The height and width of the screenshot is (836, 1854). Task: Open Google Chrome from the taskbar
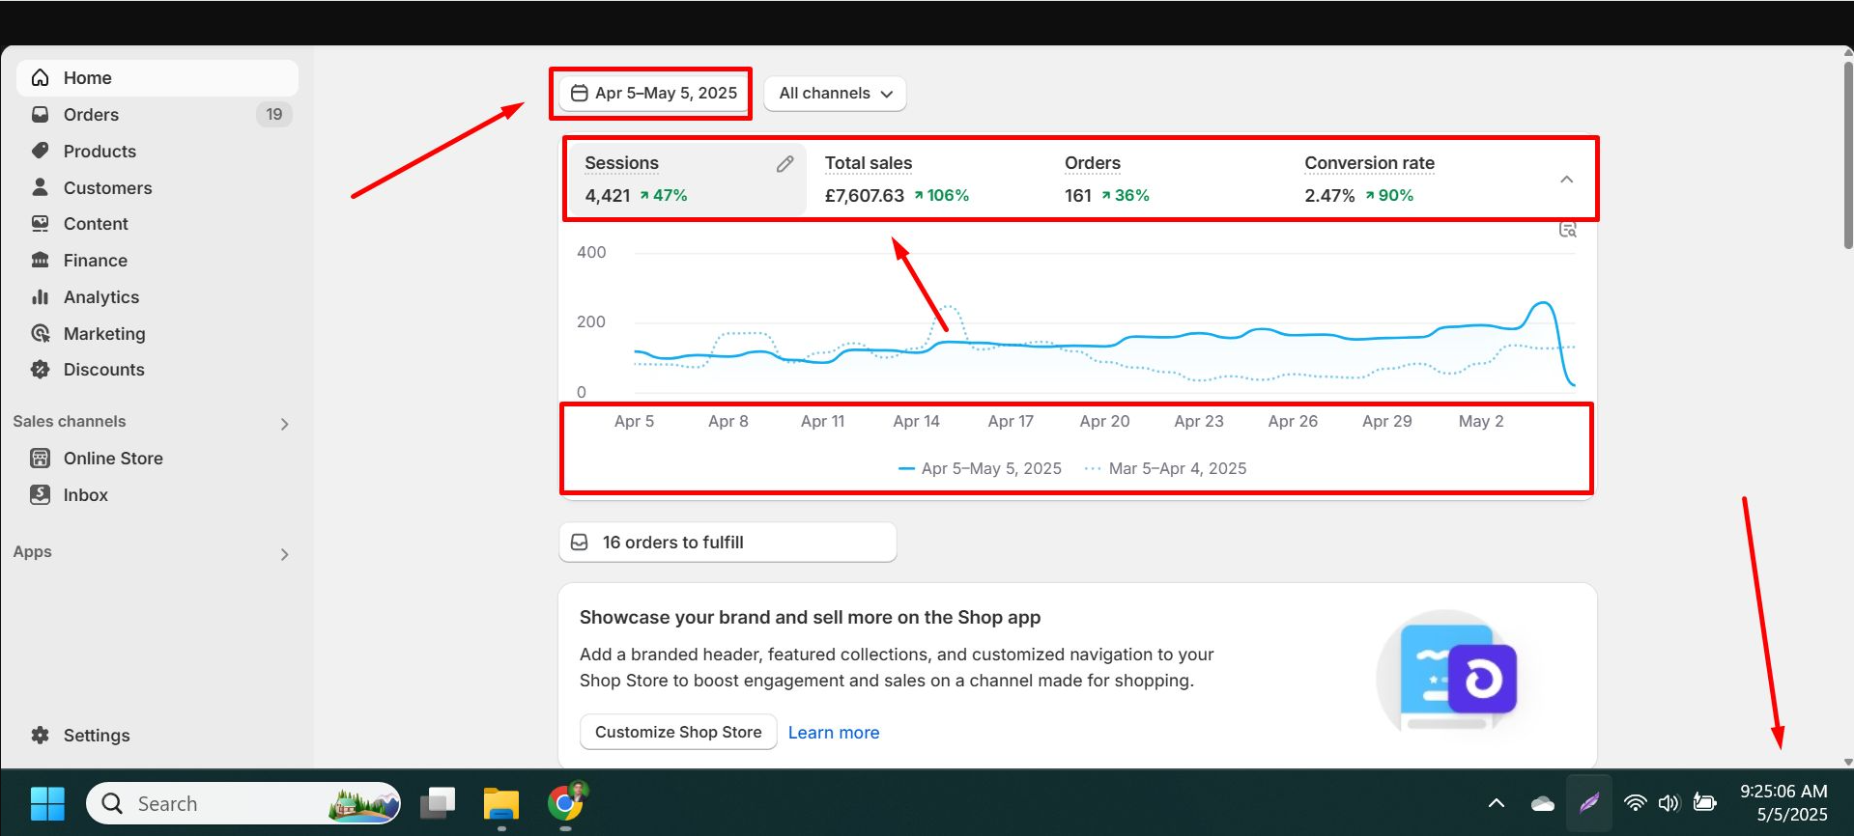[566, 802]
